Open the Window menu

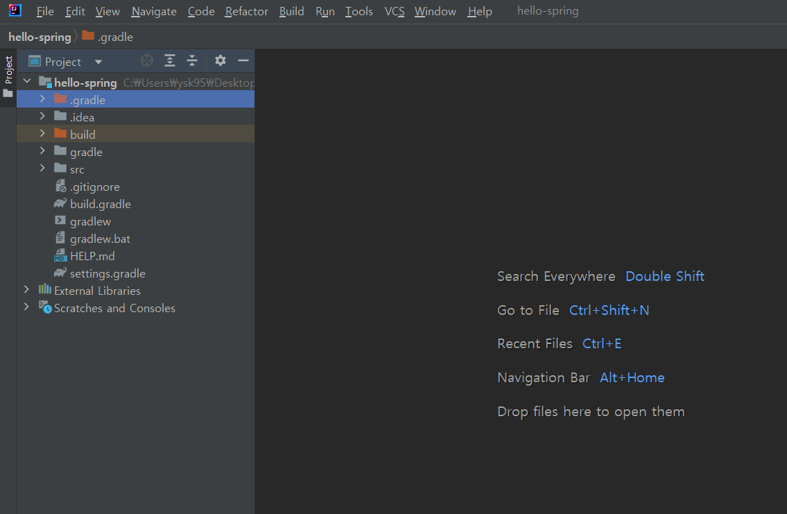pos(435,11)
